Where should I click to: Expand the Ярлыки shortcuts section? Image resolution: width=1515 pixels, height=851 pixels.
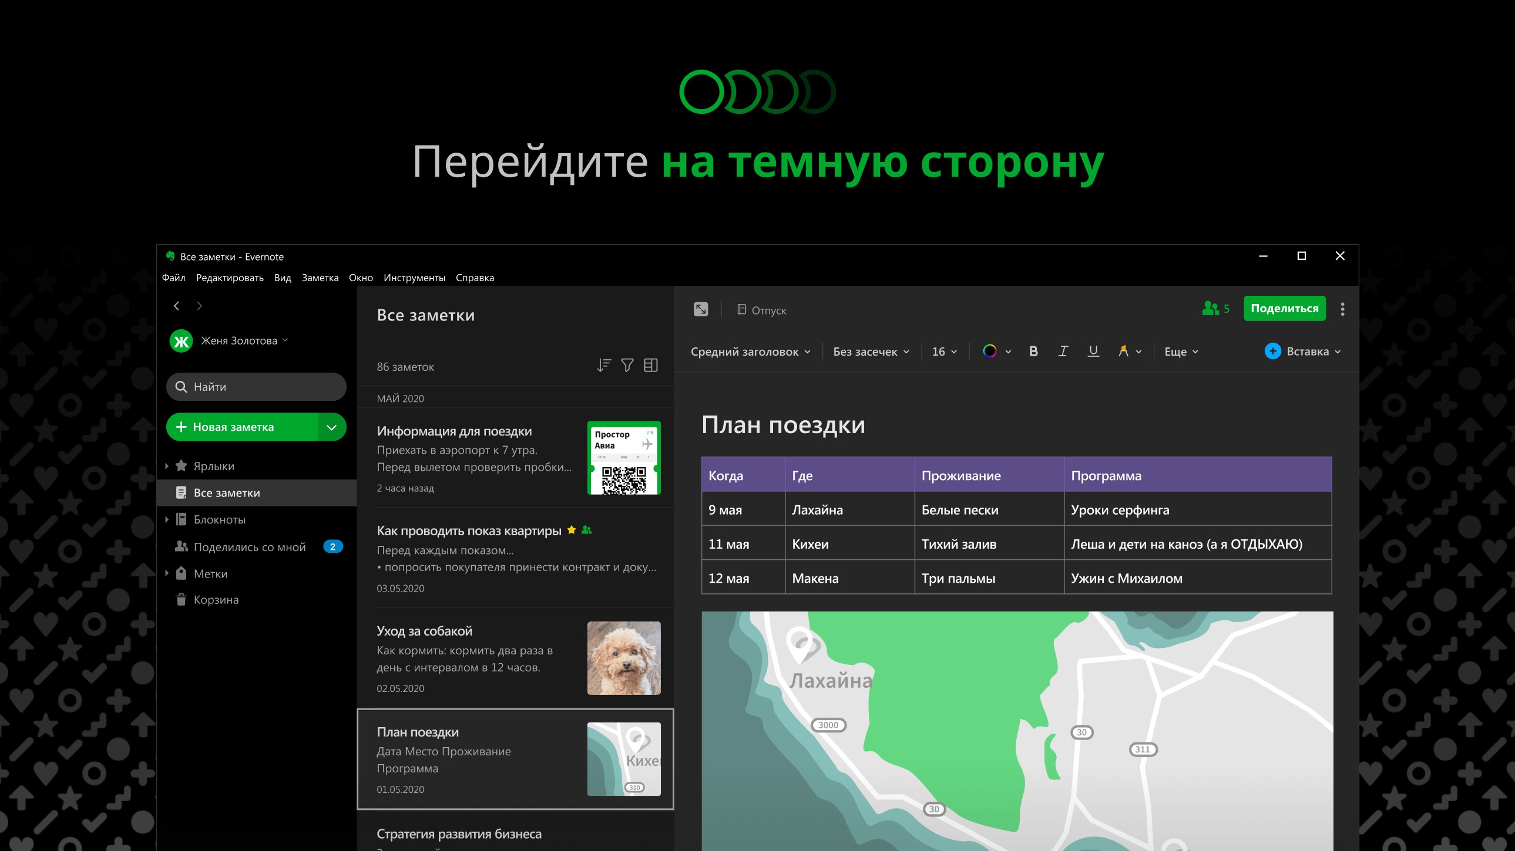coord(167,466)
